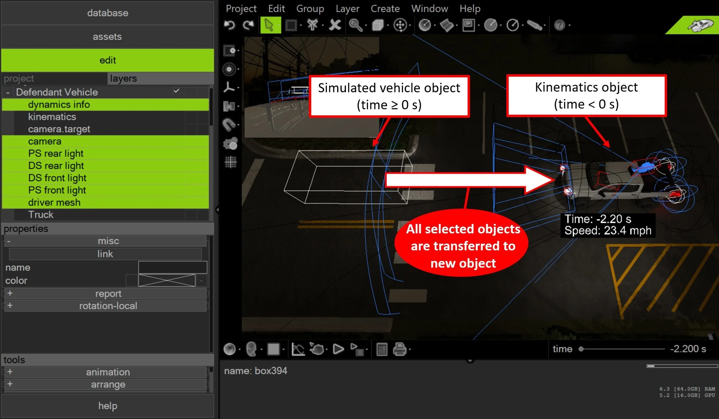Open the Create menu

[x=385, y=8]
